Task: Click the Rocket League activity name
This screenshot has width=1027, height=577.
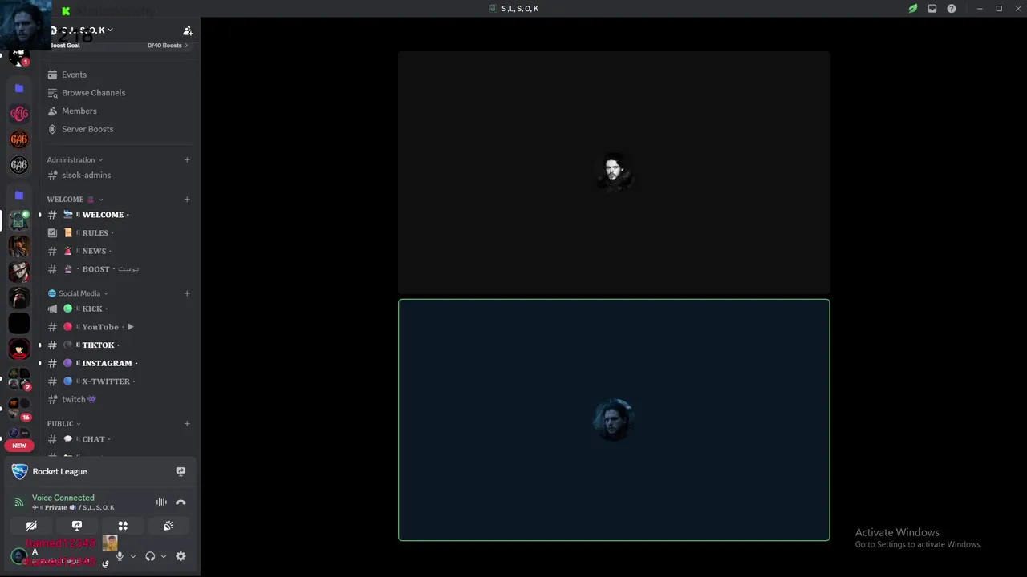Action: (60, 471)
